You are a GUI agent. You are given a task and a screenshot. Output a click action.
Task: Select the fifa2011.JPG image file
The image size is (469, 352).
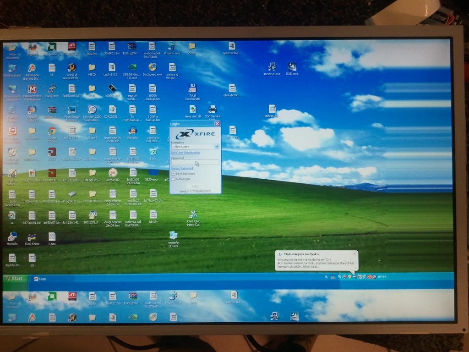click(32, 176)
